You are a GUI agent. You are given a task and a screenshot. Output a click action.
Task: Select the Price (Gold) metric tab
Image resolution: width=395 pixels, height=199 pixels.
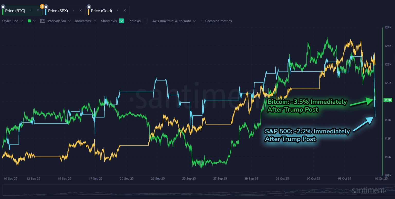(101, 11)
